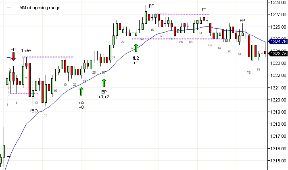The height and width of the screenshot is (170, 288).
Task: Click bar number 4 label
Action: pyautogui.click(x=17, y=103)
